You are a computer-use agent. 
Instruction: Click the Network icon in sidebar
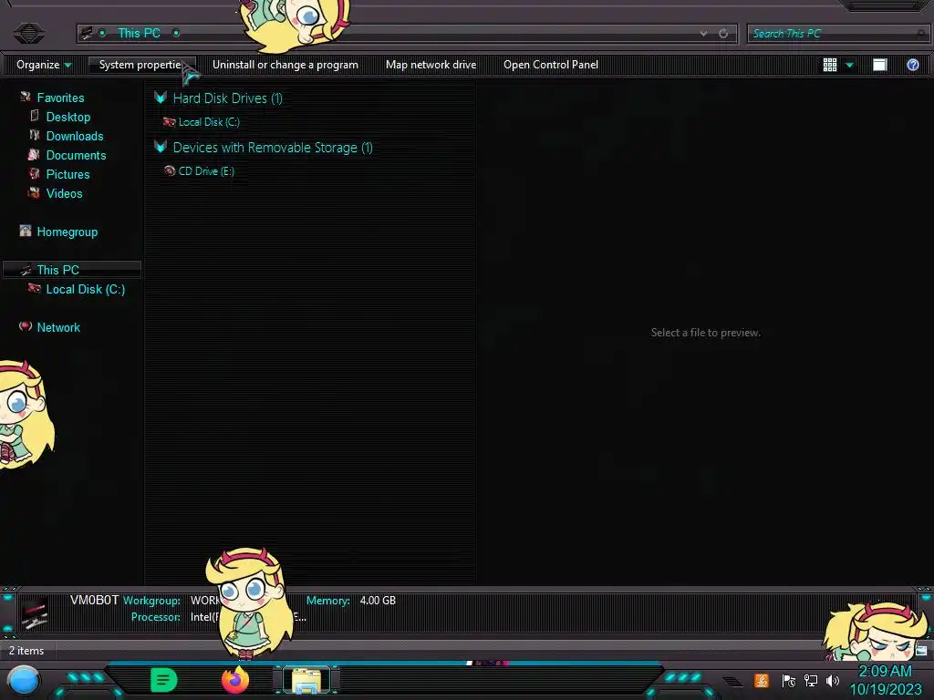click(25, 326)
